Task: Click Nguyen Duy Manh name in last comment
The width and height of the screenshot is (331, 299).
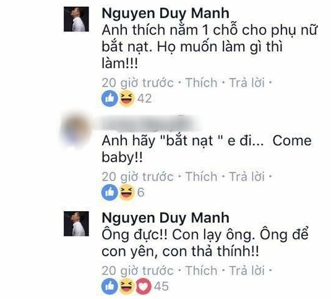Action: [166, 217]
